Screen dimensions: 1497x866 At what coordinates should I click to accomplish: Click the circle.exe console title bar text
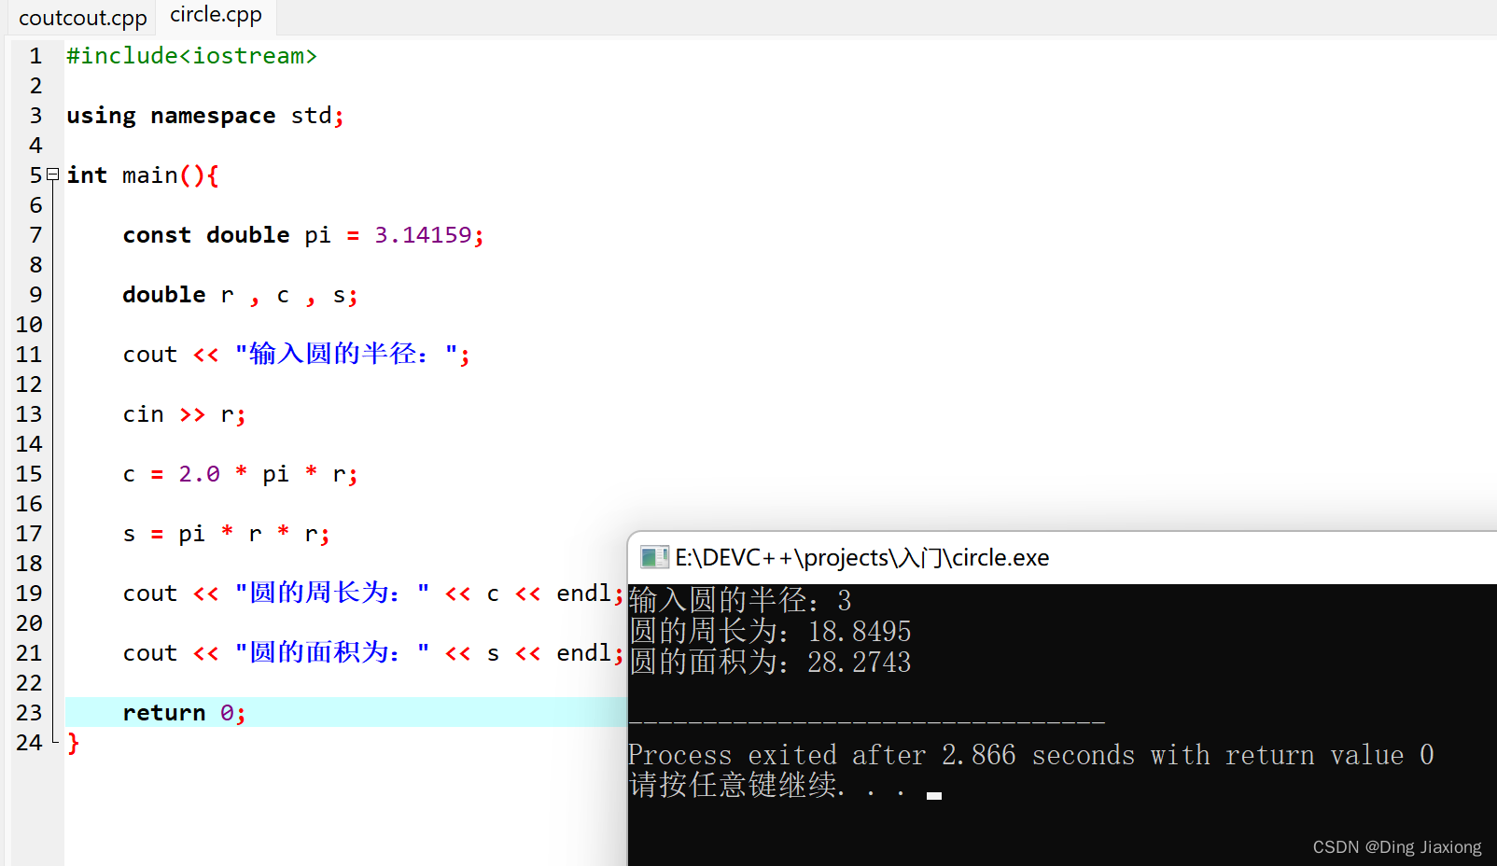point(862,557)
